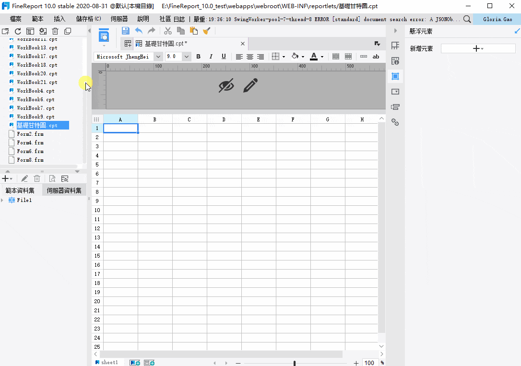Click the Gloria.Gao account button
This screenshot has width=521, height=366.
click(497, 19)
